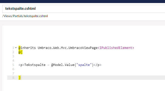Click line number 7 in the gutter
Image resolution: width=165 pixels, height=91 pixels.
click(x=13, y=73)
